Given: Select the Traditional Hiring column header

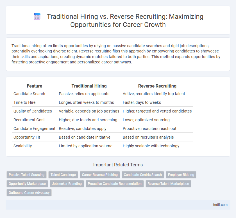Looking at the screenshot, I should tap(89, 86).
